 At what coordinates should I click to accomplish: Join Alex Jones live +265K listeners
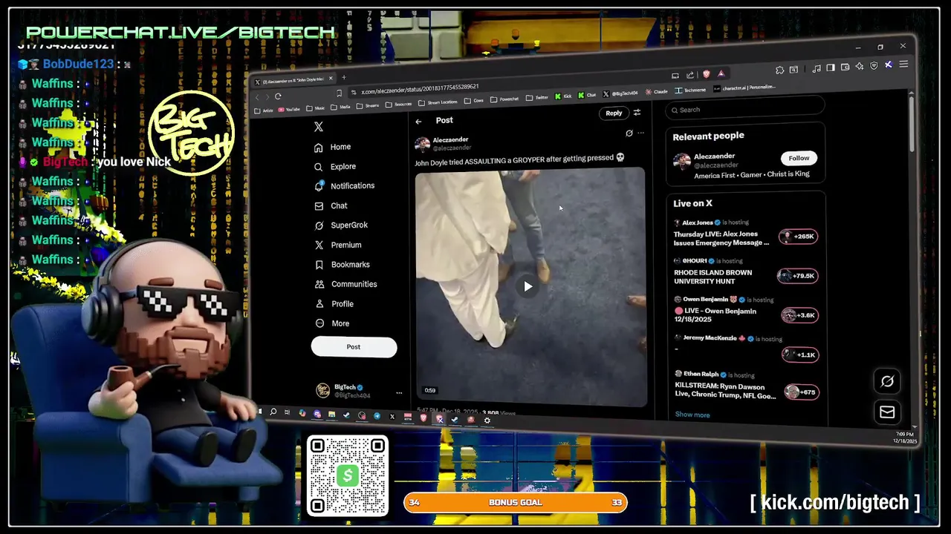[799, 237]
